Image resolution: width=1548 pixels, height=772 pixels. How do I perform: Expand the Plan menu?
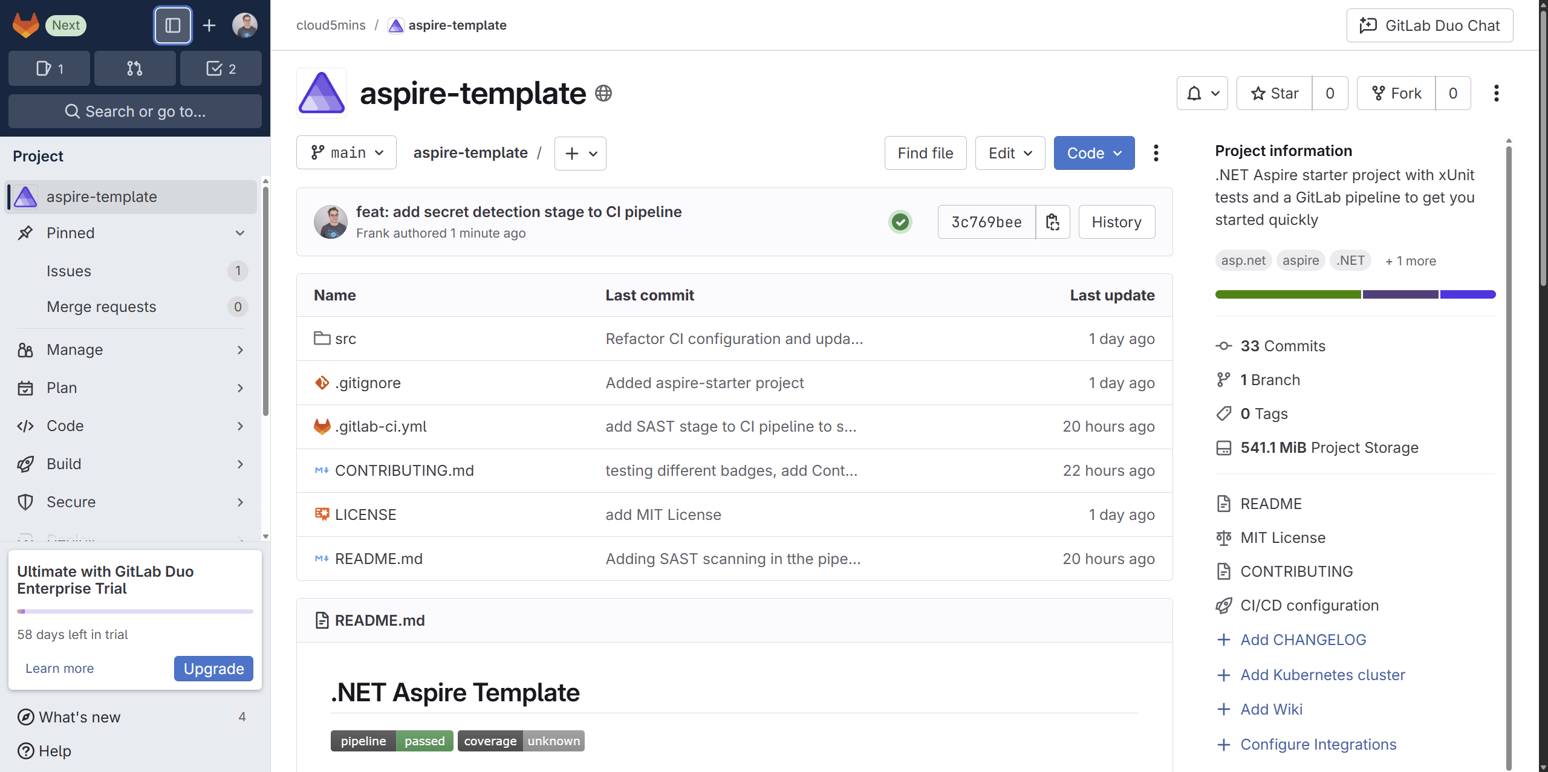pos(131,388)
